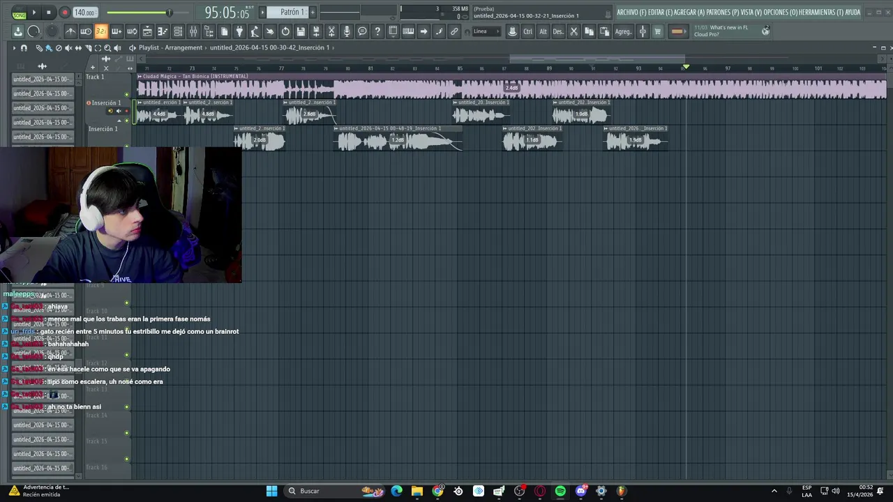The width and height of the screenshot is (893, 502).
Task: Select the playlist slice tool
Action: (88, 47)
